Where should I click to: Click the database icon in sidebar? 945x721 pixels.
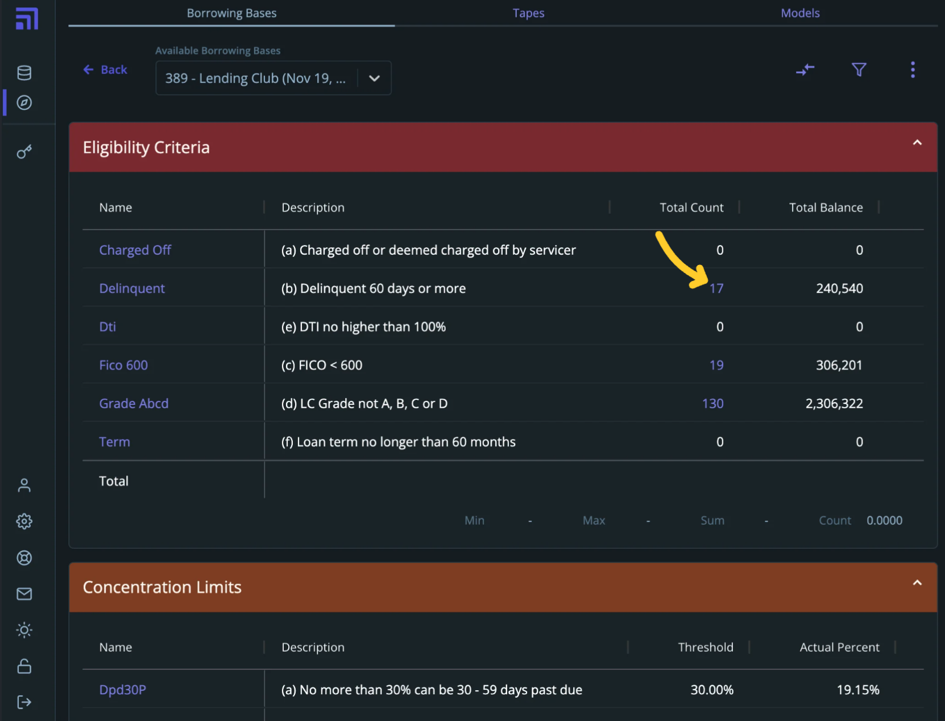coord(24,73)
